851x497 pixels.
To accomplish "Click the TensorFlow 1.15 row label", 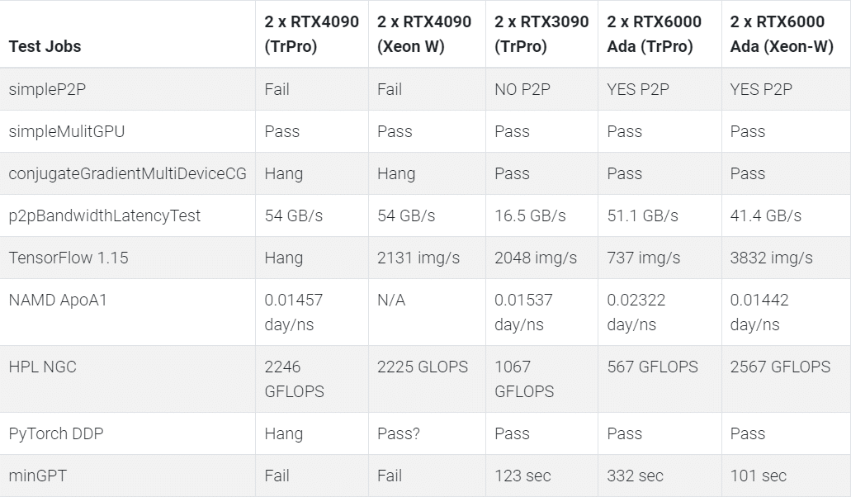I will coord(69,258).
